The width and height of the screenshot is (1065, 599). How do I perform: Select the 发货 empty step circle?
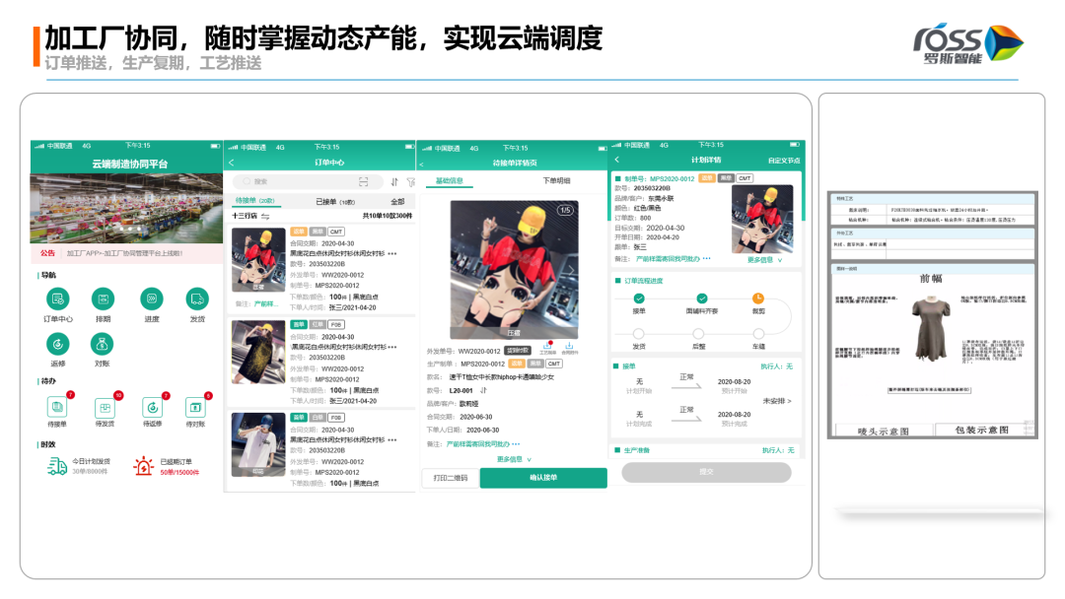(639, 334)
